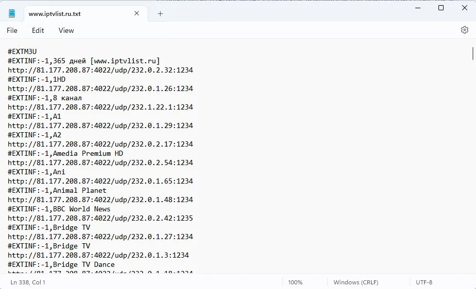Click the Notepad app icon in title bar
The height and width of the screenshot is (289, 476).
coord(11,13)
